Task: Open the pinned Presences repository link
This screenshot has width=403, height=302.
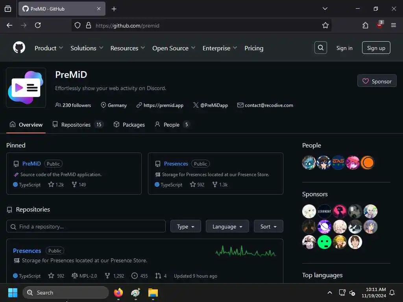Action: tap(176, 164)
